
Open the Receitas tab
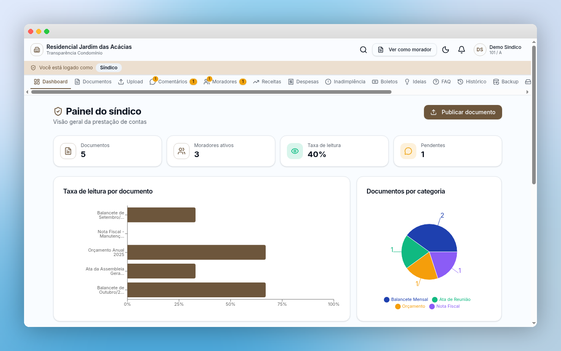click(x=267, y=82)
